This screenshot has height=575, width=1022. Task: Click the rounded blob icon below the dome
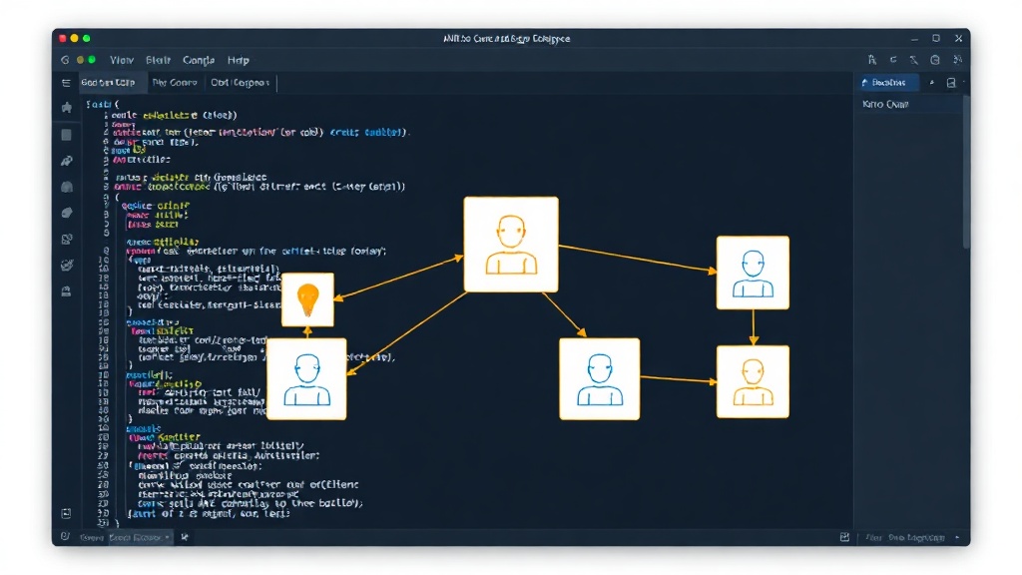point(67,214)
